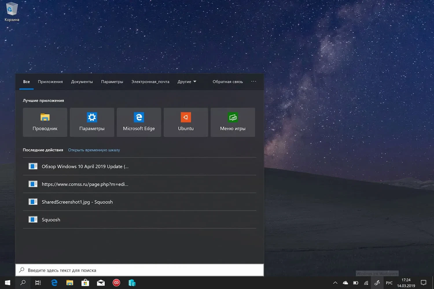This screenshot has height=289, width=434.
Task: Open Меню игры tile
Action: tap(233, 122)
